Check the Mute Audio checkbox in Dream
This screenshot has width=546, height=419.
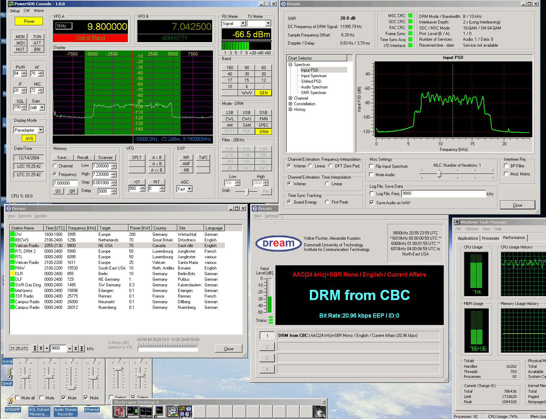click(x=371, y=174)
